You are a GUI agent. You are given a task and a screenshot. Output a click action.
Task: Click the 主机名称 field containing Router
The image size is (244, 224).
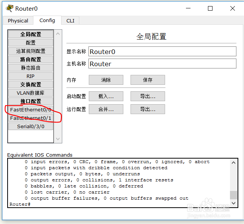pyautogui.click(x=162, y=64)
